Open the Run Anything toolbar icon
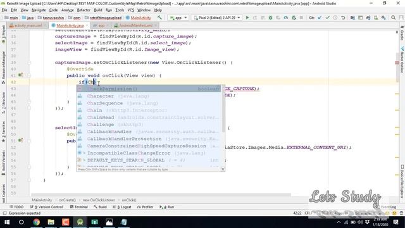Image resolution: width=405 pixels, height=228 pixels. click(360, 18)
